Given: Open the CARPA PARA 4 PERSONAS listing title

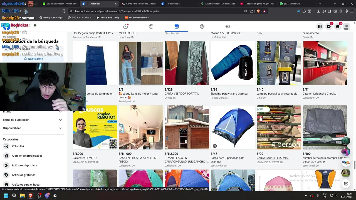Looking at the screenshot, I should click(273, 158).
